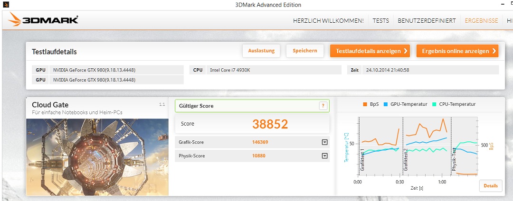Image resolution: width=513 pixels, height=201 pixels.
Task: Click the orange BpS legend swatch
Action: [x=365, y=104]
